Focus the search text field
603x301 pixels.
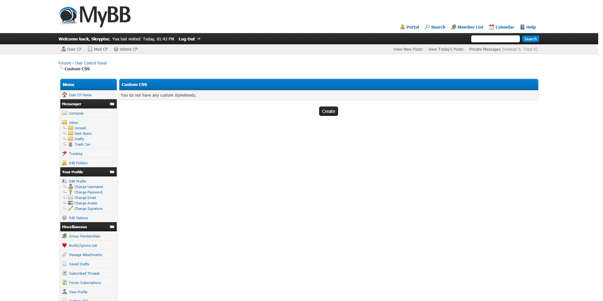pos(495,39)
